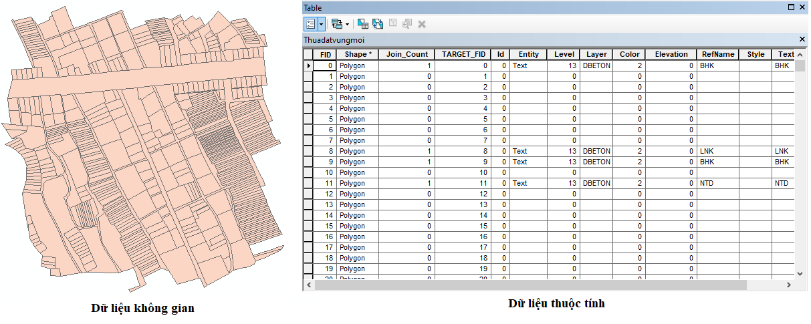Click the Select By Attributes icon
The width and height of the screenshot is (811, 324).
pos(363,23)
